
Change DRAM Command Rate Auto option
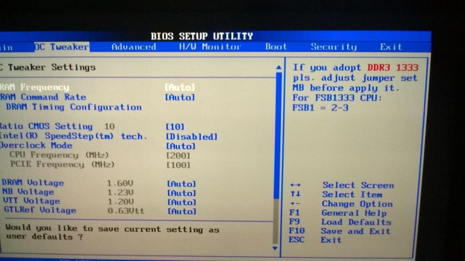180,97
